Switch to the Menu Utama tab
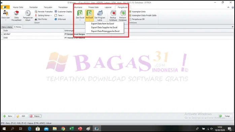 pos(7,27)
